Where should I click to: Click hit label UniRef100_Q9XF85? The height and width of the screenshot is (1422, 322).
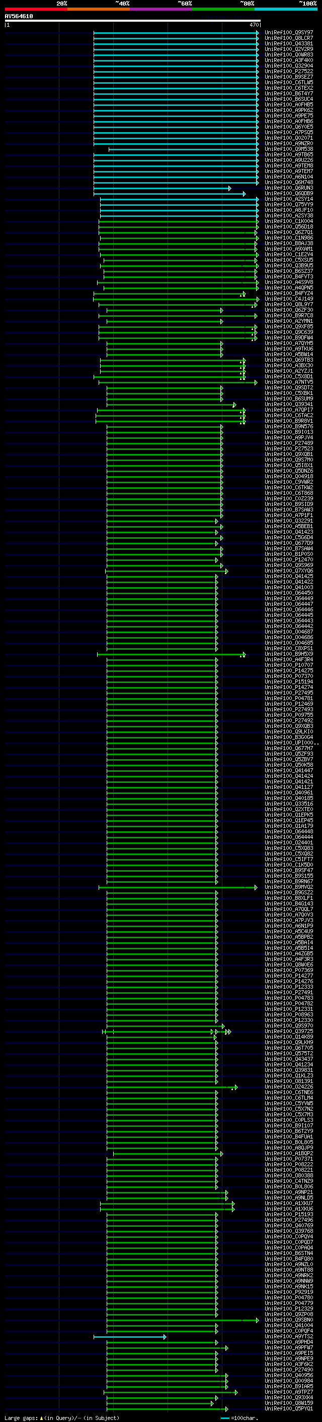pyautogui.click(x=289, y=327)
